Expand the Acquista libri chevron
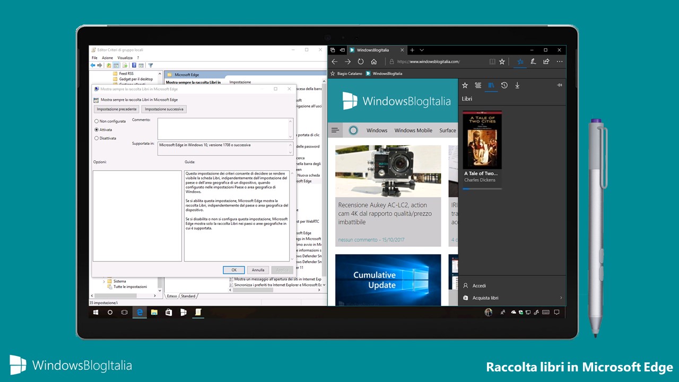Screen dimensions: 679x382 [561, 298]
